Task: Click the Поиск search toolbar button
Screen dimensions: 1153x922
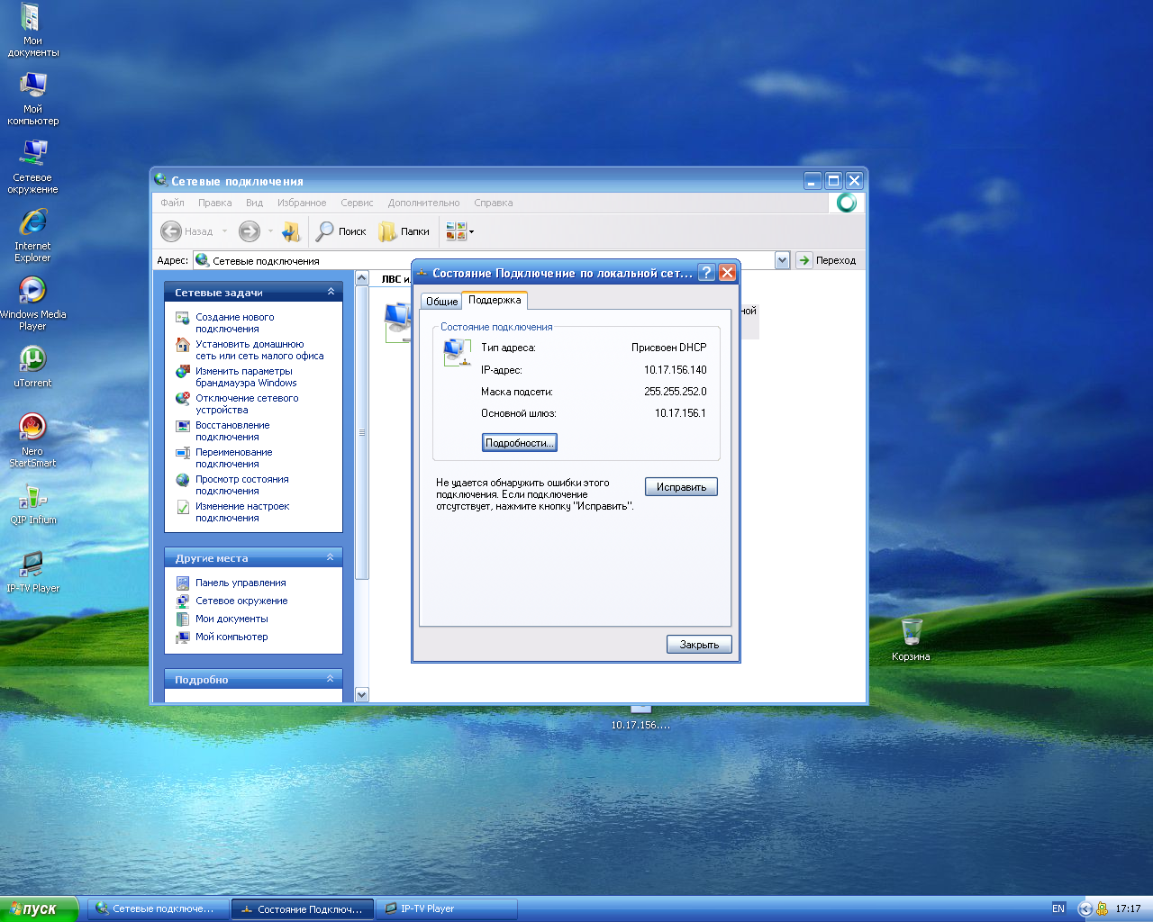Action: pyautogui.click(x=341, y=231)
